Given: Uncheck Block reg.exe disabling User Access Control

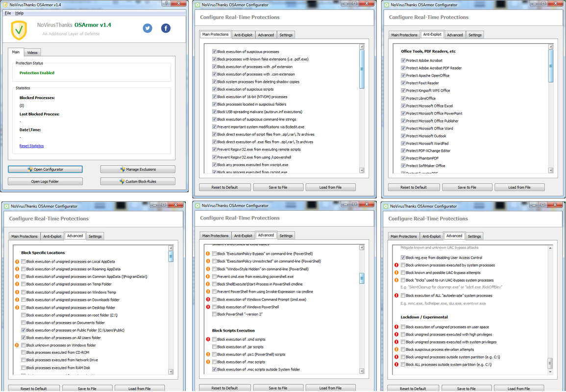Looking at the screenshot, I should [403, 258].
